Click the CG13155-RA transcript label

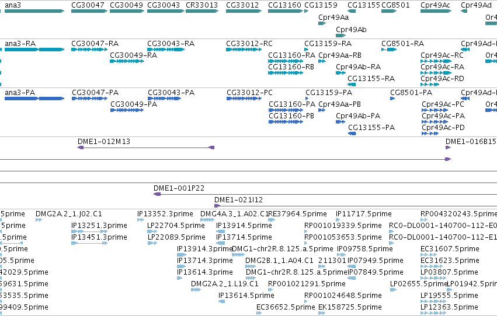(371, 79)
